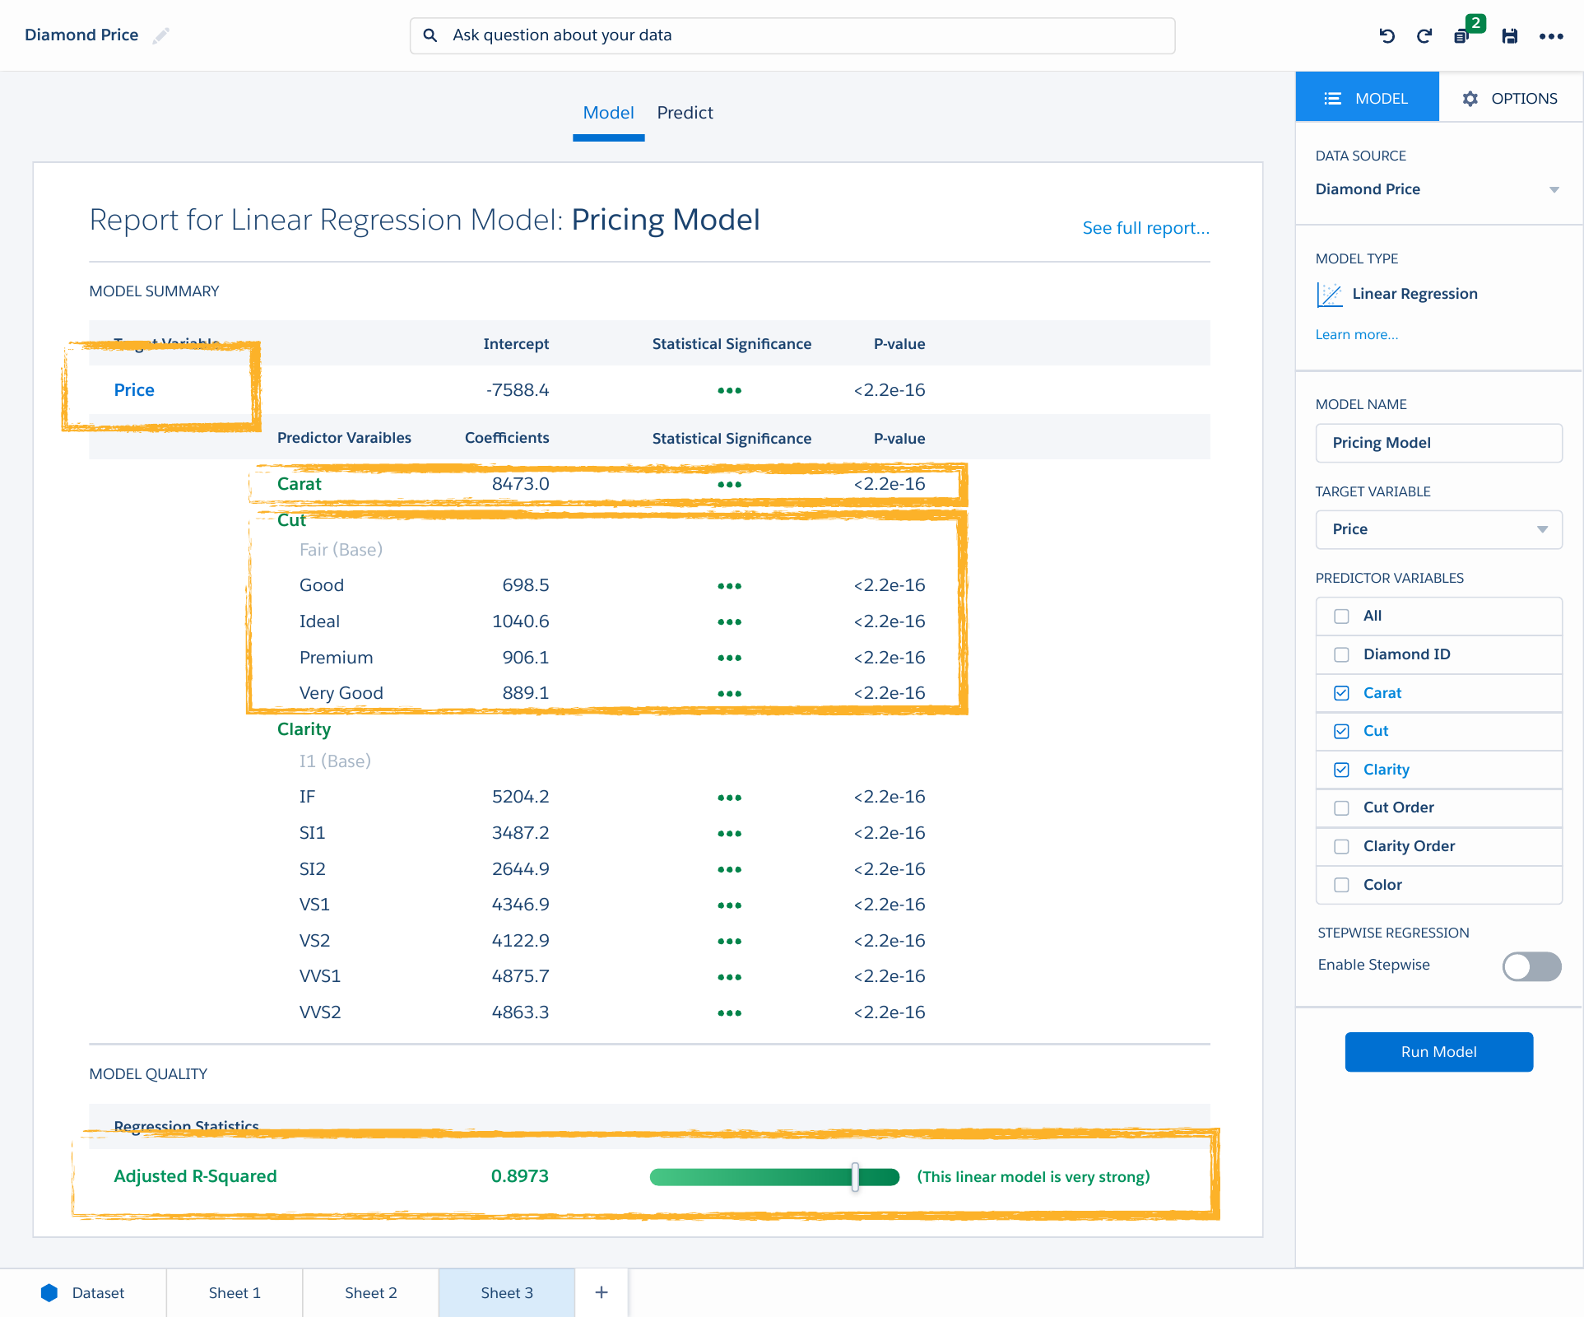Click the SI2 coefficient 2644.9
Viewport: 1584px width, 1317px height.
pos(520,869)
